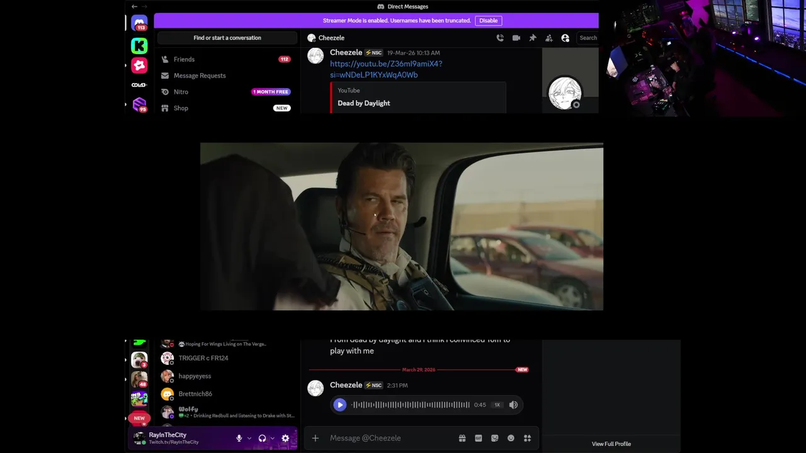Start a video call with Cheezele

point(516,38)
